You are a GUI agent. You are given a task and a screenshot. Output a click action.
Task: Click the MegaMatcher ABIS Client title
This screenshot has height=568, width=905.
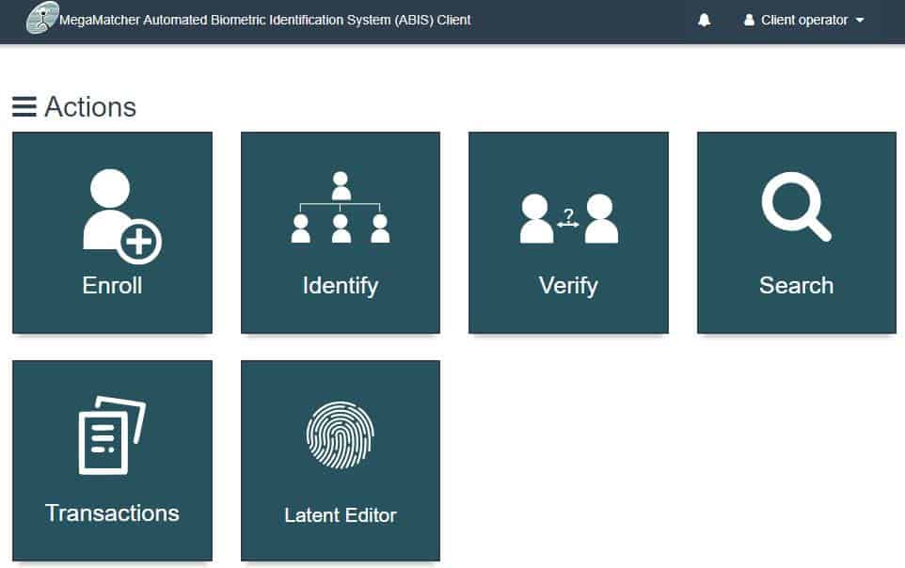tap(265, 20)
